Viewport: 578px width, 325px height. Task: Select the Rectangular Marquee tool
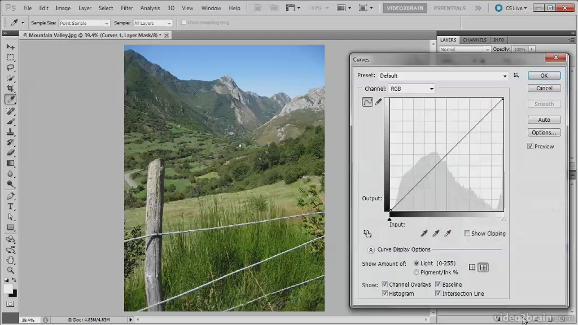coord(10,58)
